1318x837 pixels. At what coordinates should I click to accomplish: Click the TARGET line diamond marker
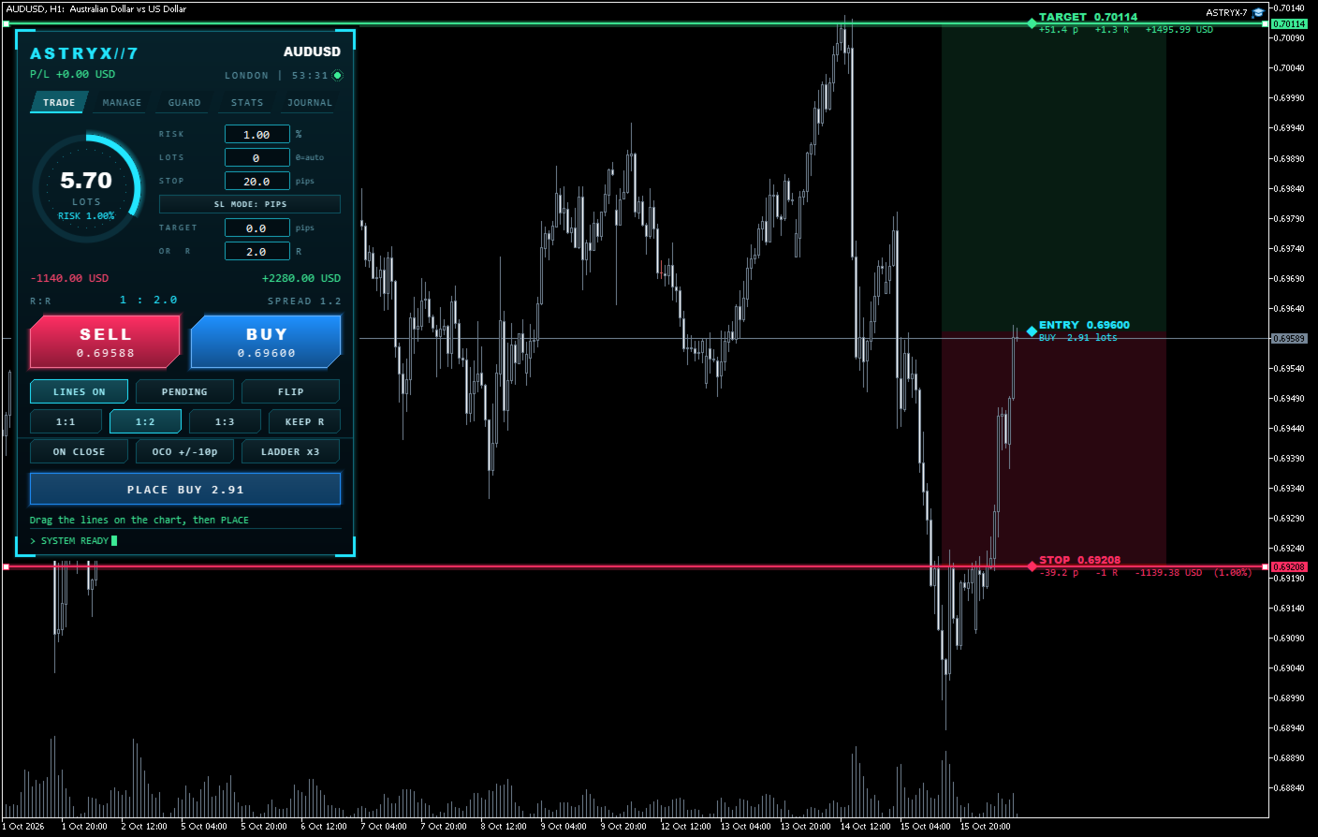click(1032, 23)
